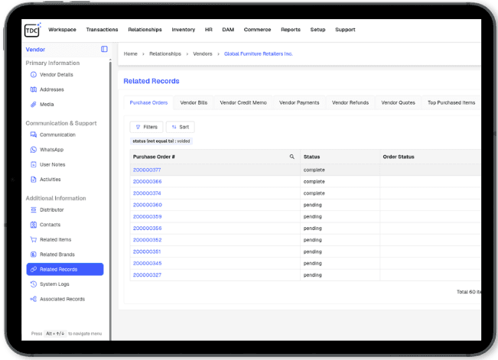Viewport: 498px width, 360px height.
Task: Click the Additional Information section heading
Action: click(56, 198)
